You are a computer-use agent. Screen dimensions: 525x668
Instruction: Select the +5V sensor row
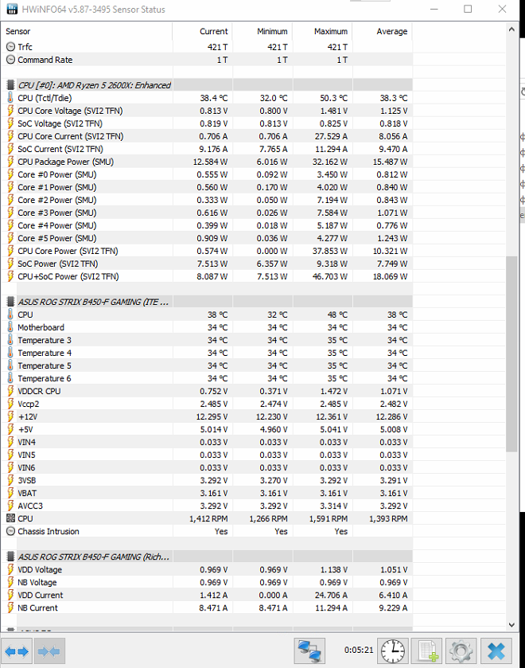point(207,429)
